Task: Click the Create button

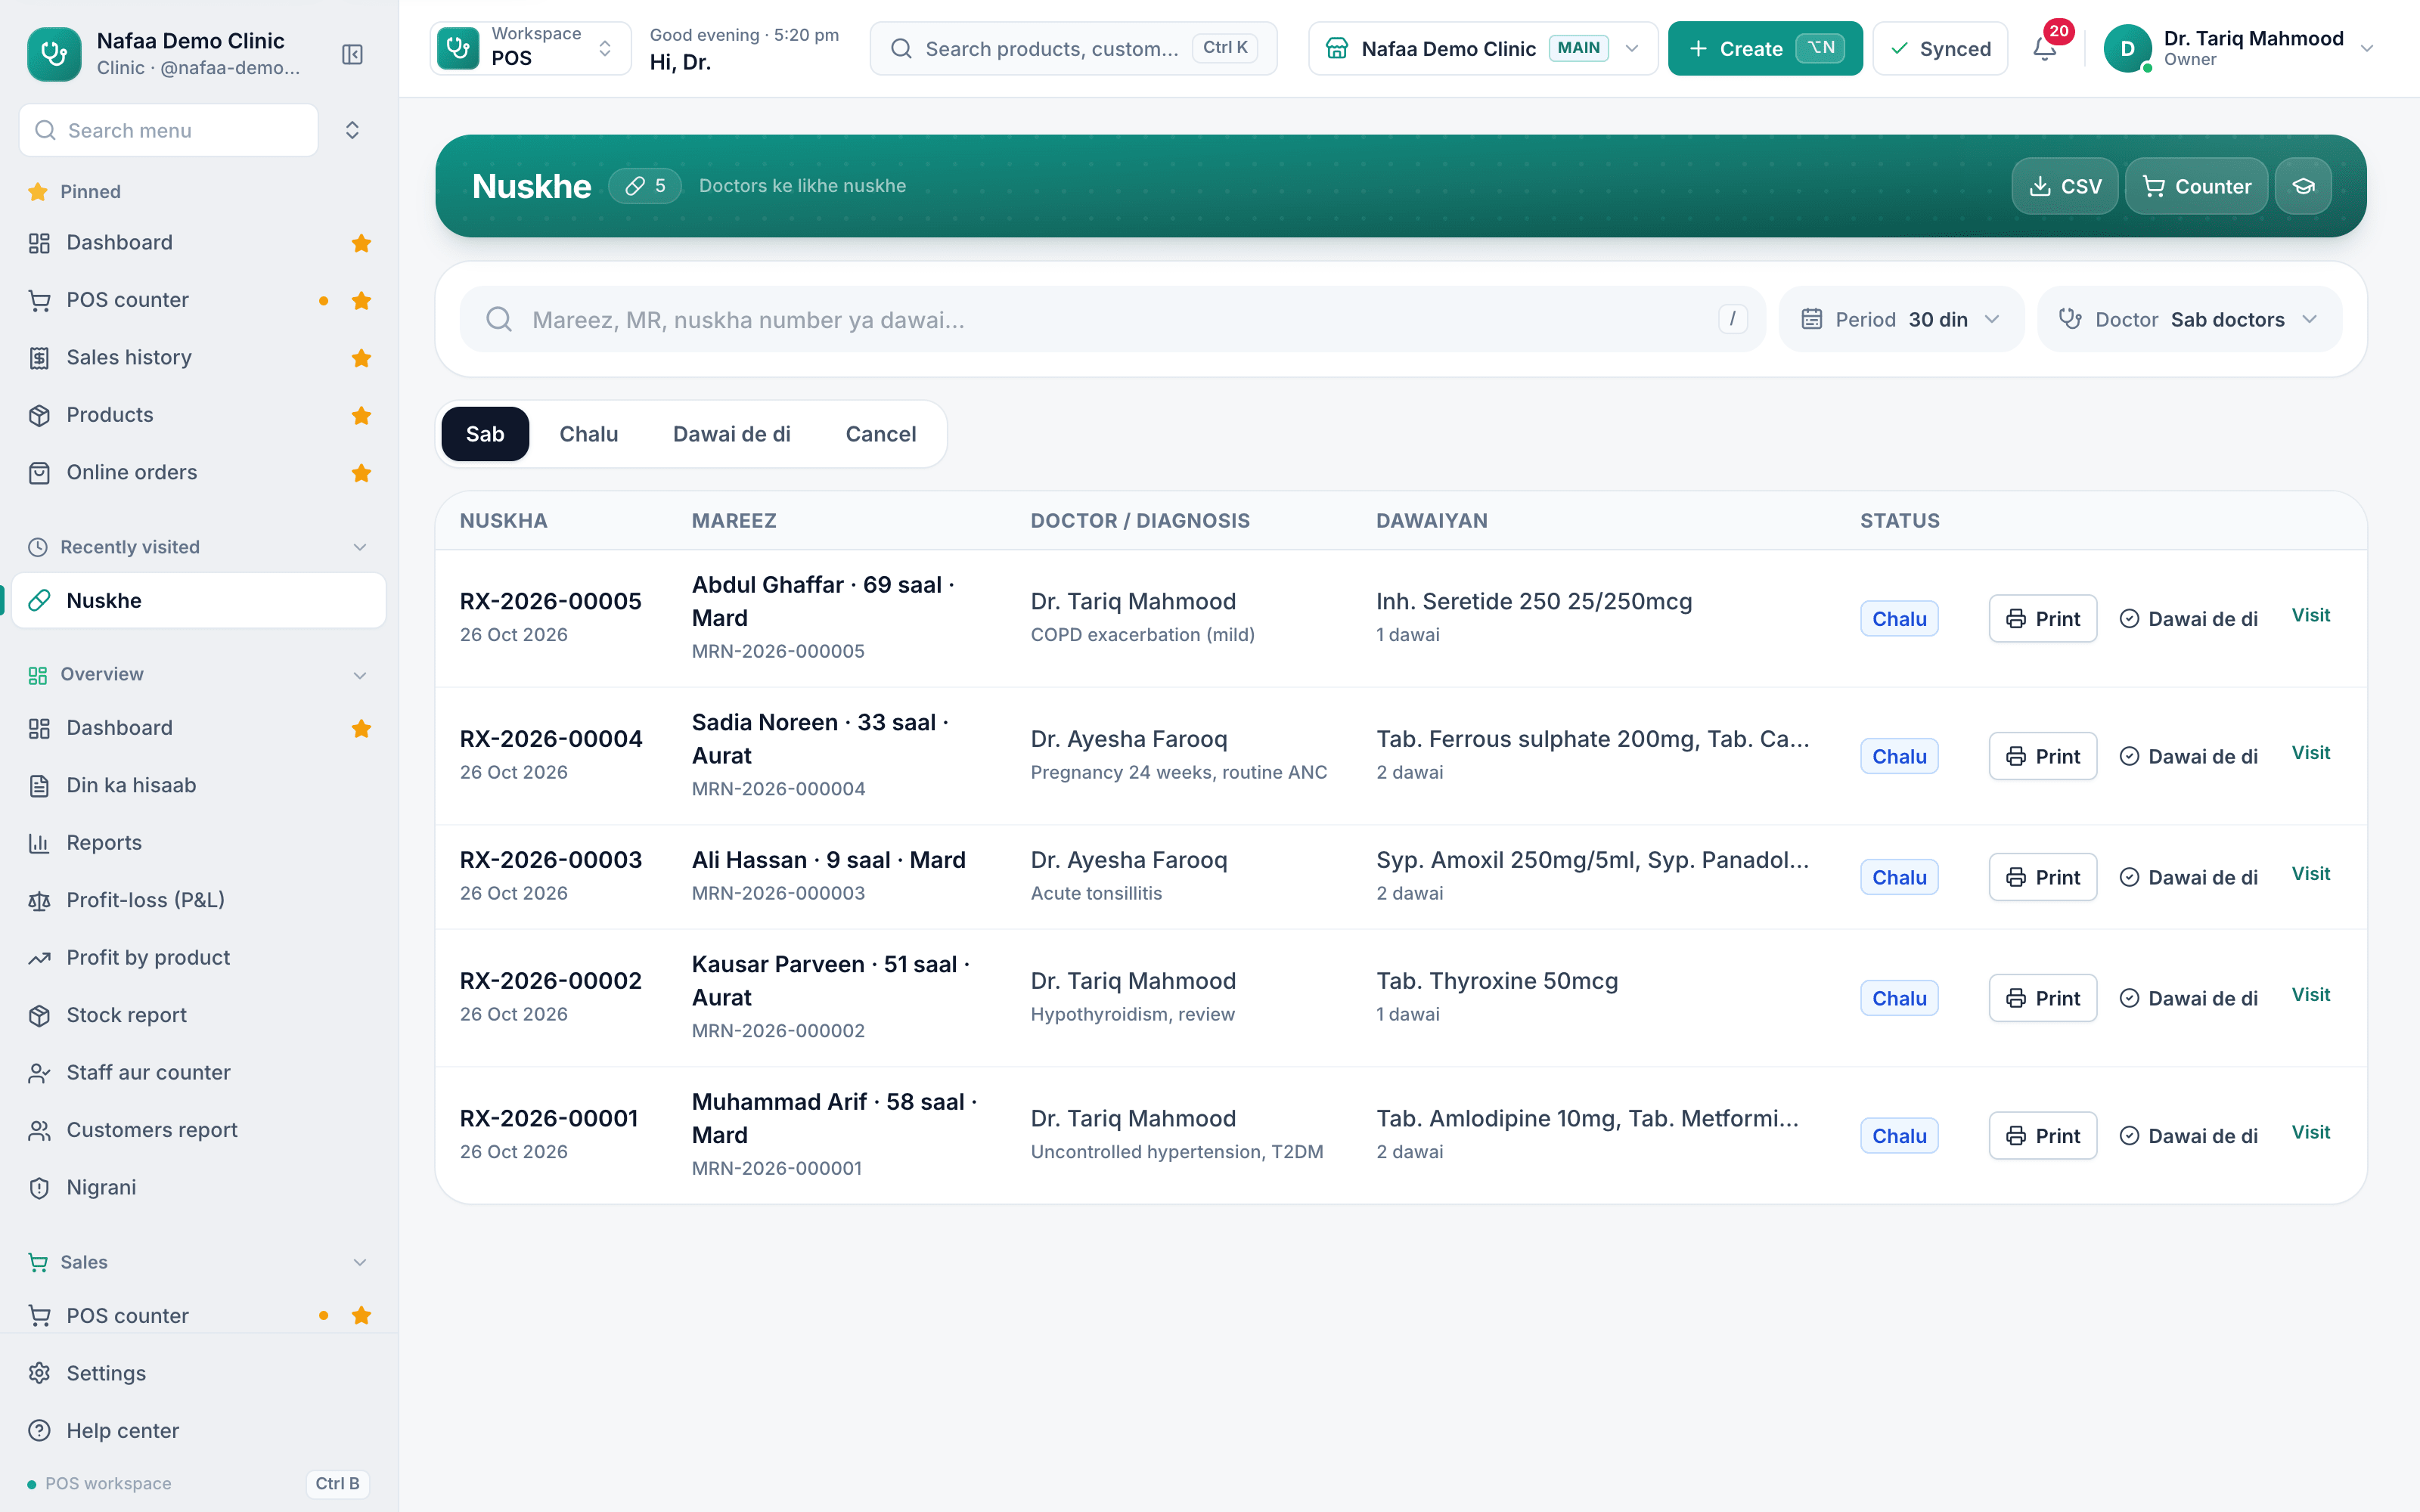Action: [1765, 48]
